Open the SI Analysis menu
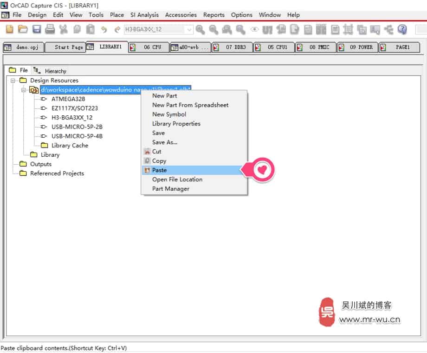 pyautogui.click(x=144, y=15)
